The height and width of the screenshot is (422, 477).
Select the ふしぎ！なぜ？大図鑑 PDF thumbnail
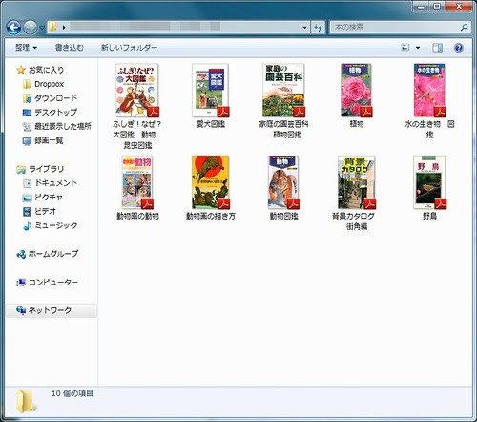click(x=137, y=91)
